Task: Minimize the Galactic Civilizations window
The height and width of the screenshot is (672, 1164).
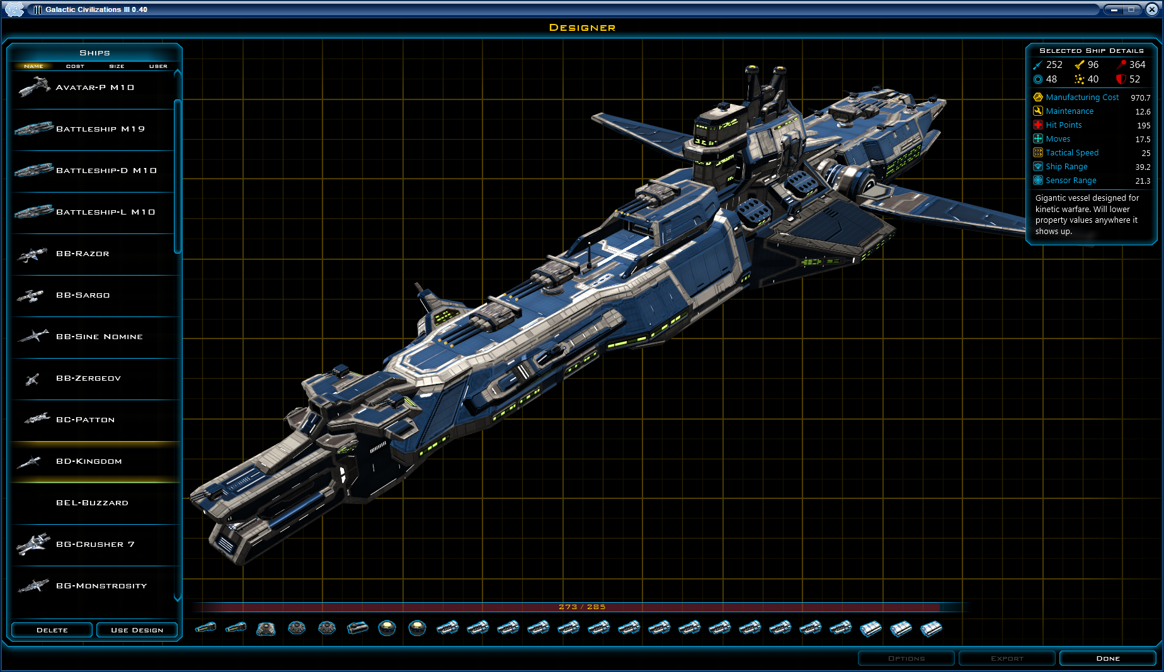Action: pos(1114,9)
